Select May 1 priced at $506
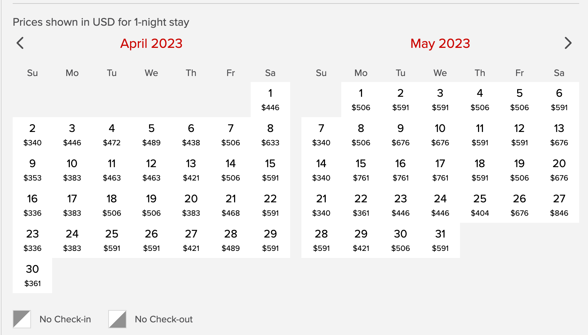The width and height of the screenshot is (588, 335). click(x=361, y=100)
